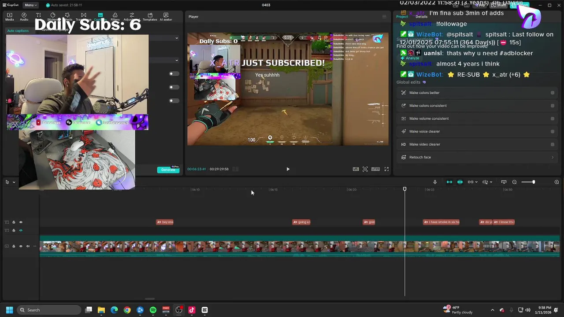Open Spotify from the taskbar
The image size is (564, 317).
(x=153, y=310)
